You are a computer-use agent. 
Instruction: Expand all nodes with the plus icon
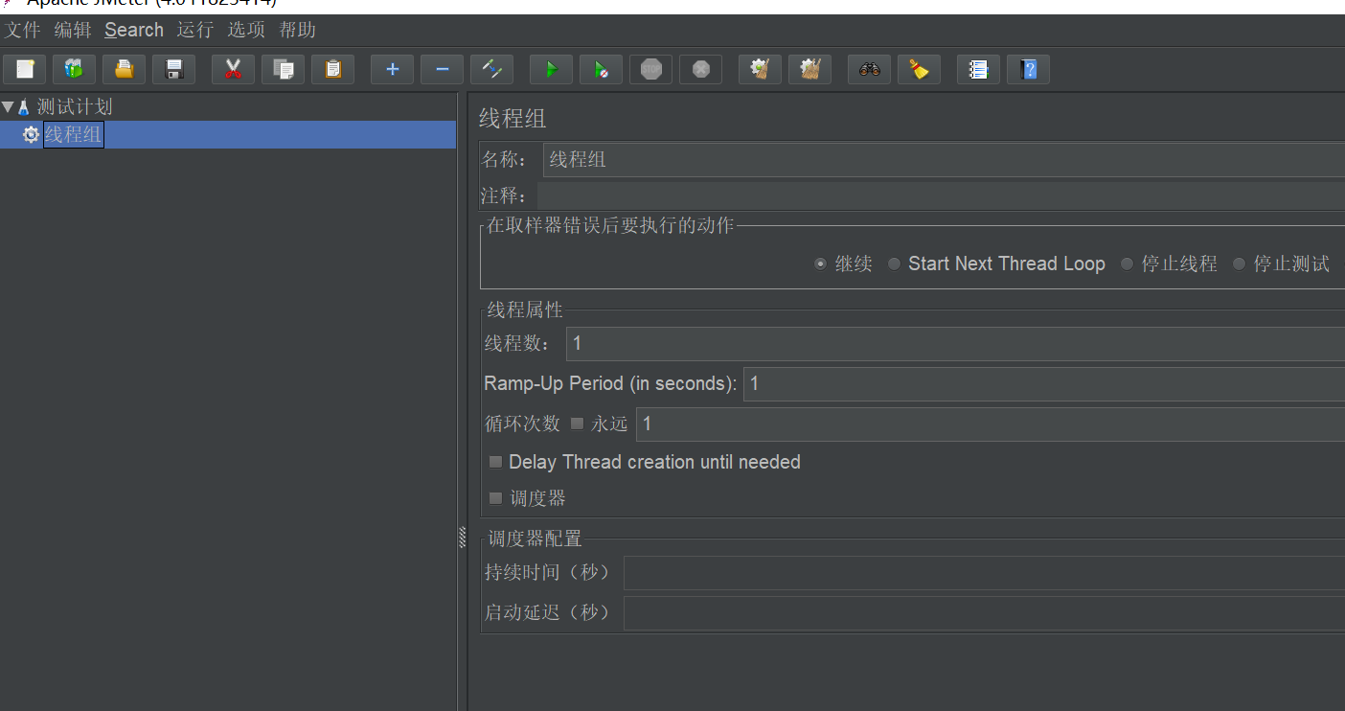click(x=392, y=68)
